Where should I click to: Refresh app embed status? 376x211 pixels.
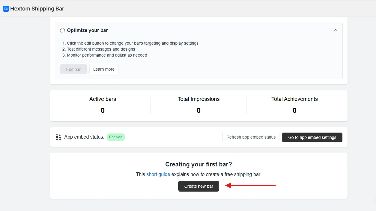coord(251,137)
